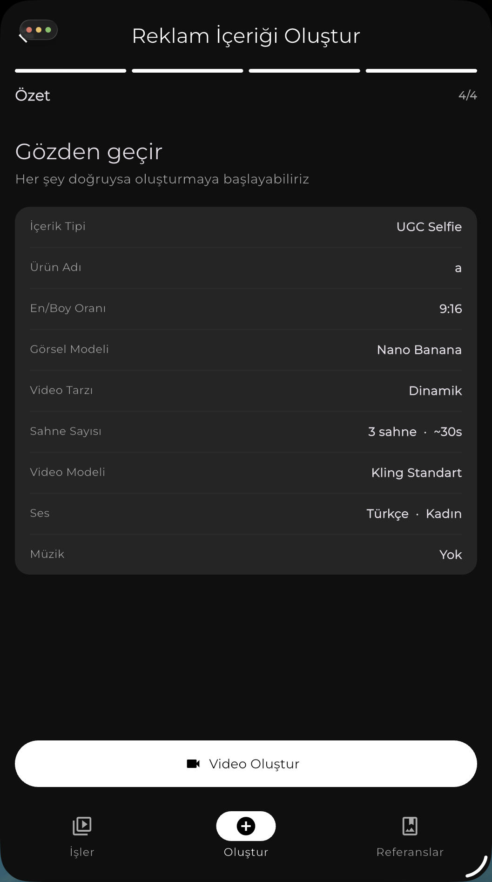Start generation with Video Oluştur button
This screenshot has height=882, width=492.
246,764
